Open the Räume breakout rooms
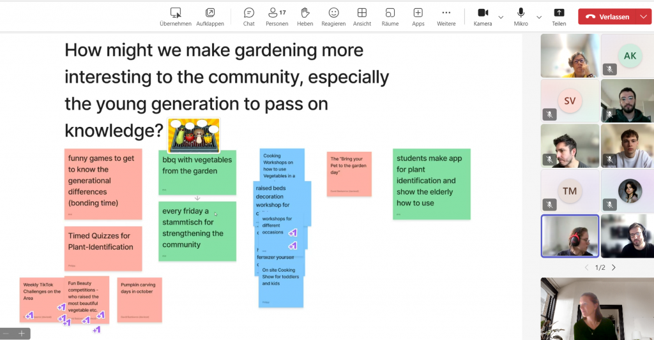 (x=390, y=13)
